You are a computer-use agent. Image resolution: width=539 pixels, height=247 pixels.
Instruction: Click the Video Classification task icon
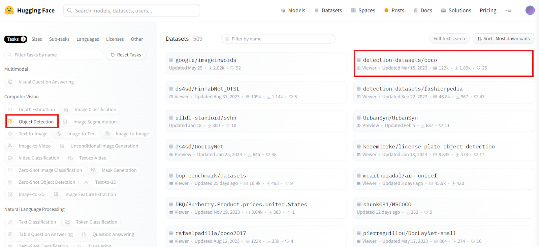10,158
